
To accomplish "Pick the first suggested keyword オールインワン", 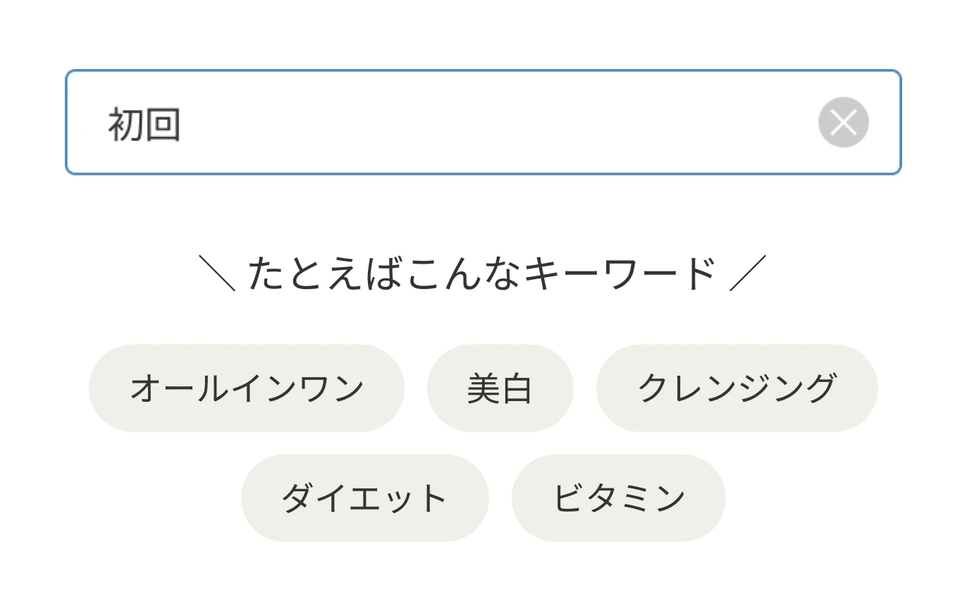I will [246, 388].
